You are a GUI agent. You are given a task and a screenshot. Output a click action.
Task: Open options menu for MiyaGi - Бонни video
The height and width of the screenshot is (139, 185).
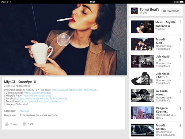(181, 125)
